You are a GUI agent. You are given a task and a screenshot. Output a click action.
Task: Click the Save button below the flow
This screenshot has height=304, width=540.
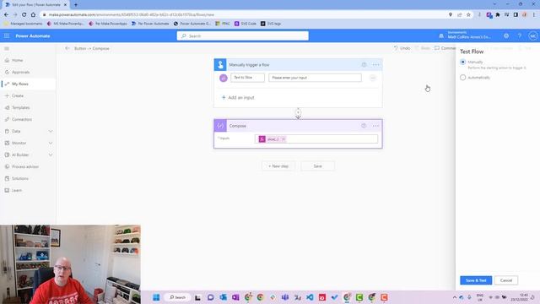(317, 166)
